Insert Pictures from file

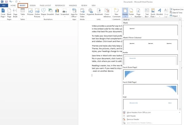click(x=30, y=12)
